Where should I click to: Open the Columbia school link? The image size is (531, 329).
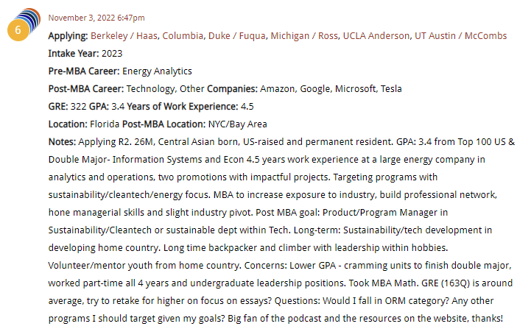coord(183,36)
